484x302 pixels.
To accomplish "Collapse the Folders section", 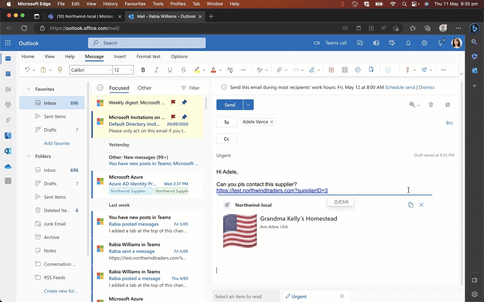I will 29,156.
